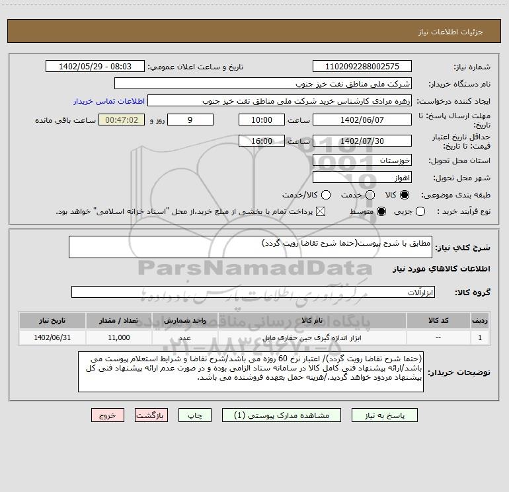Choose the متوسط purchase type radio
The image size is (509, 492).
(381, 211)
